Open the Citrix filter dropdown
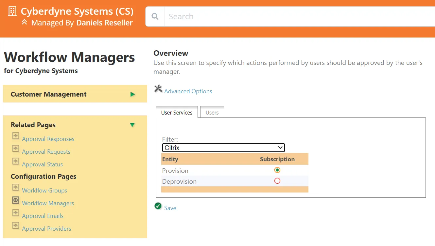This screenshot has height=246, width=435. tap(223, 148)
